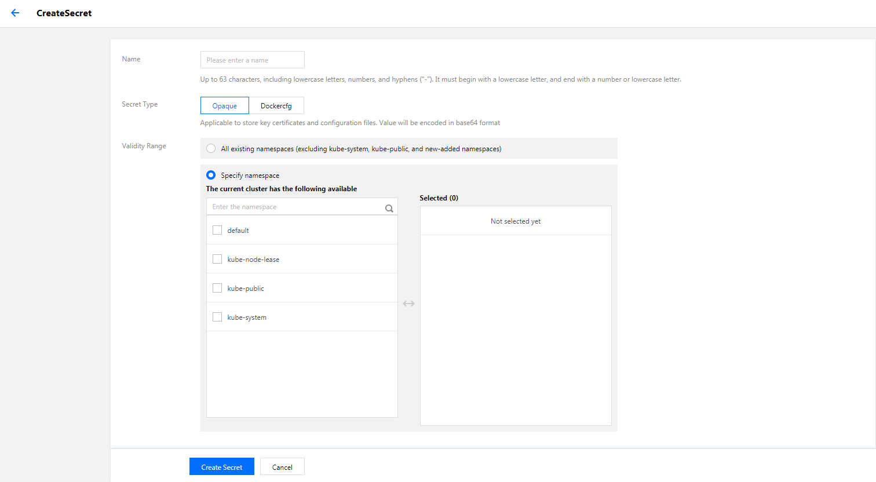Click the magnifier icon in namespace search

tap(389, 208)
